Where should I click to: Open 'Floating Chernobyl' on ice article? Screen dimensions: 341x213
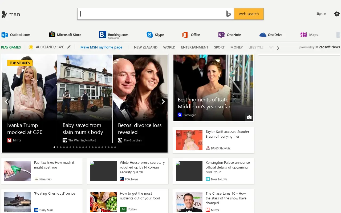[x=42, y=201]
